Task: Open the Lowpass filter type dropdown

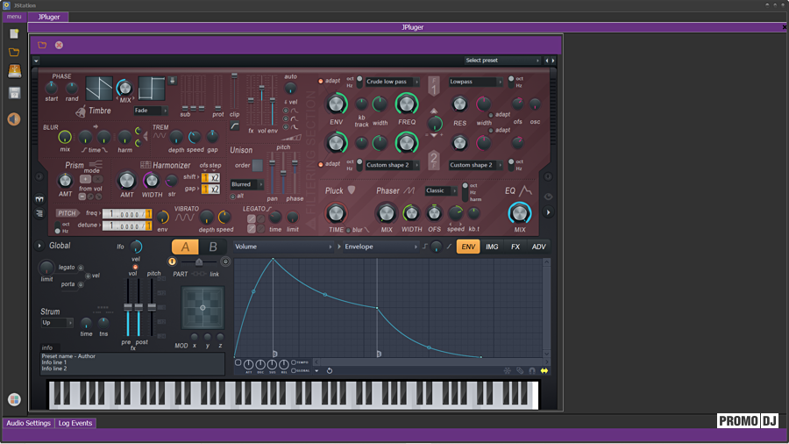Action: click(475, 82)
